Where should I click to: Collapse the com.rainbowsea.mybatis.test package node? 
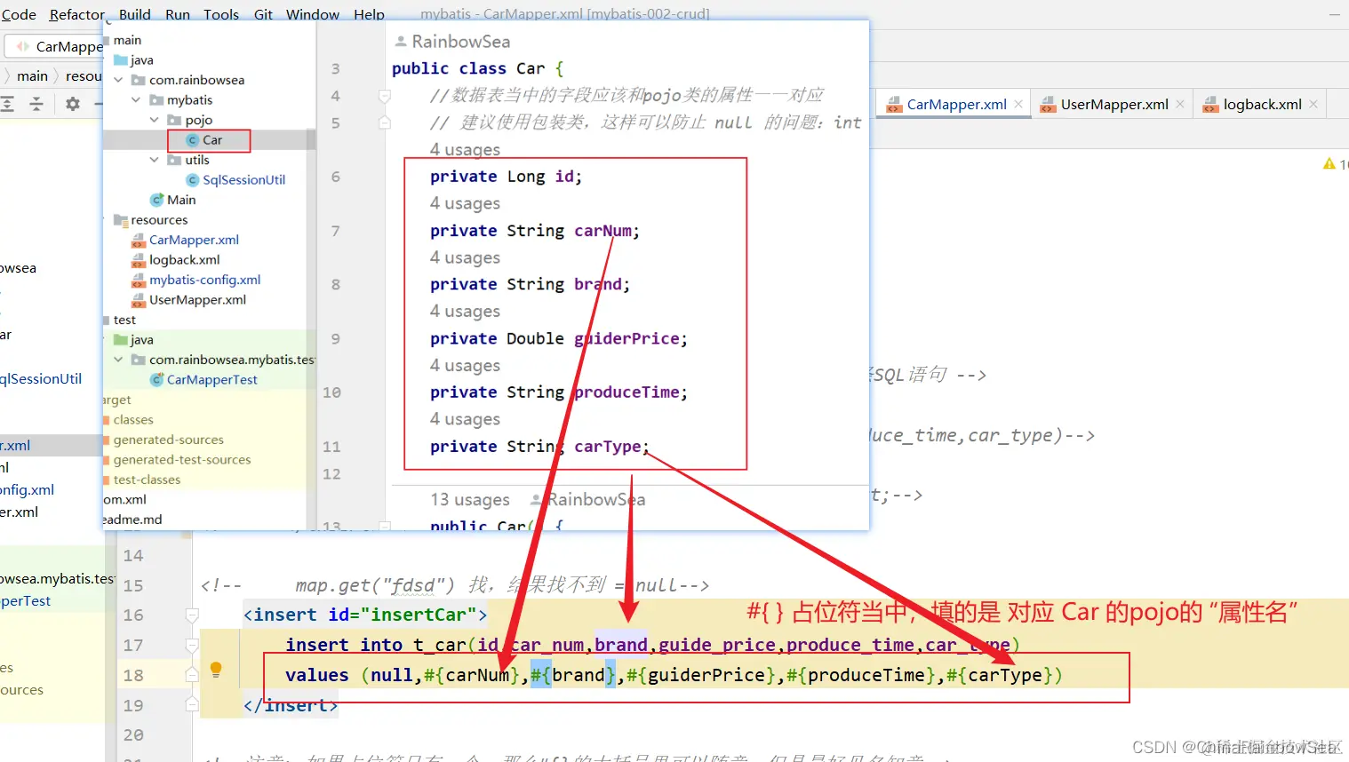coord(118,360)
